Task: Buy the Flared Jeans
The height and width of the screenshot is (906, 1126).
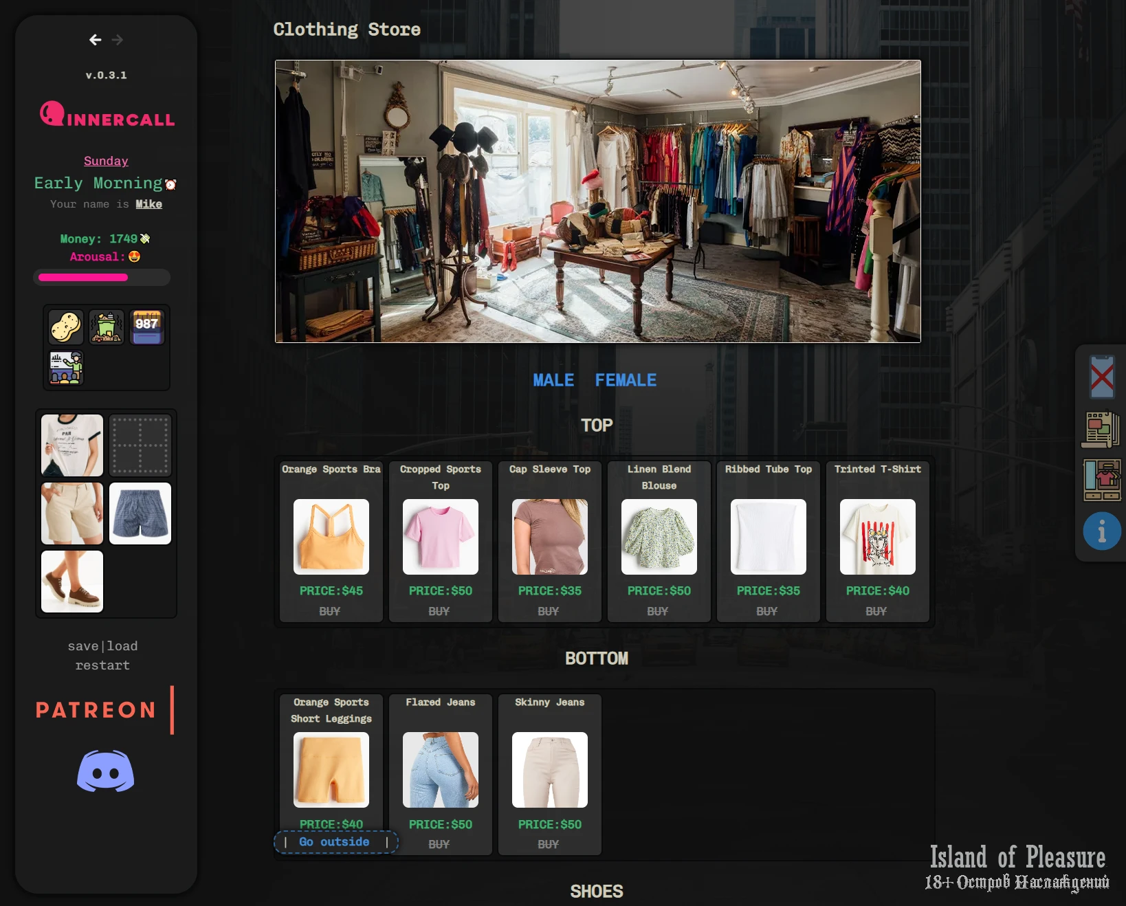Action: point(439,844)
